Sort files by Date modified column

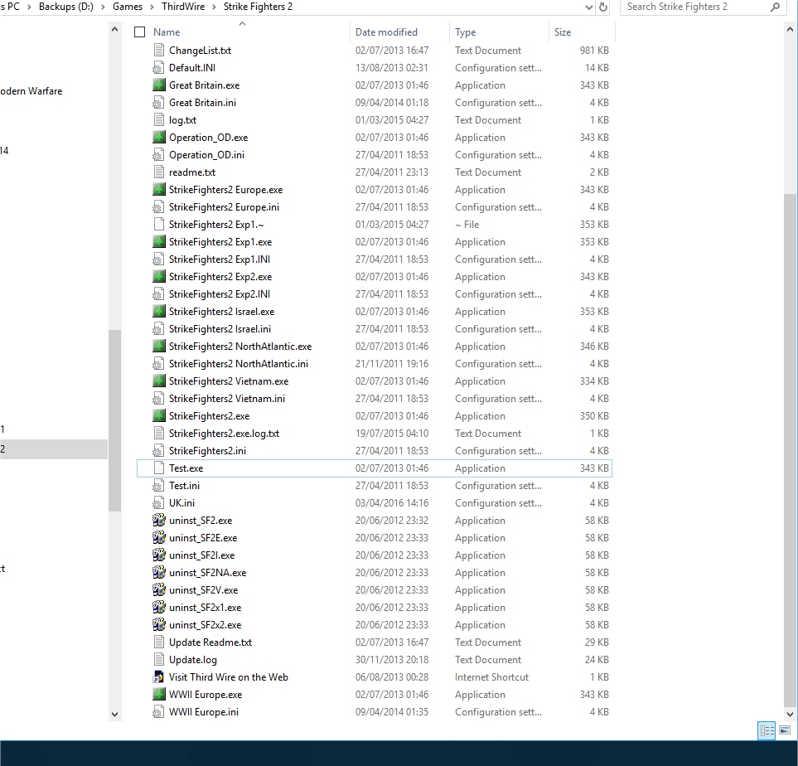[x=386, y=32]
